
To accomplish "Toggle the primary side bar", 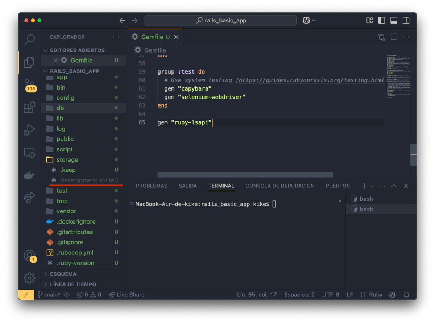I will (x=382, y=21).
